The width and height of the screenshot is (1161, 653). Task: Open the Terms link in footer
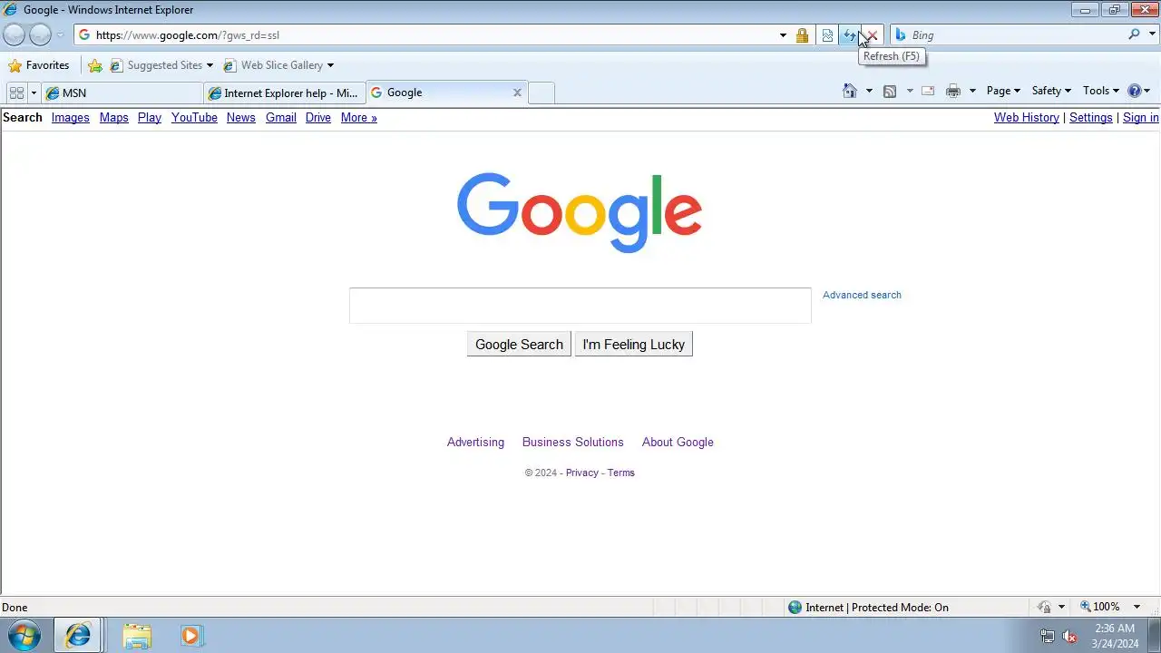[x=621, y=473]
